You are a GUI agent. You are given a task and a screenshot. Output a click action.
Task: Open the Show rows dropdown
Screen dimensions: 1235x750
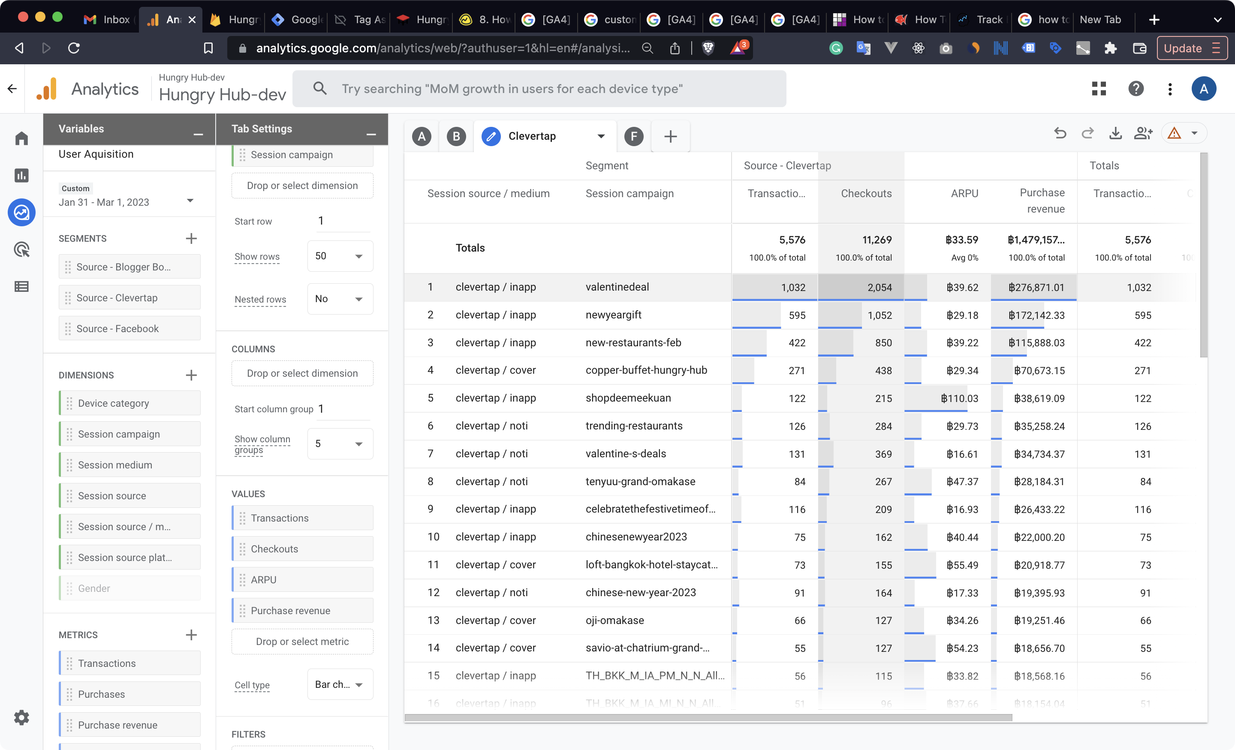click(x=340, y=256)
